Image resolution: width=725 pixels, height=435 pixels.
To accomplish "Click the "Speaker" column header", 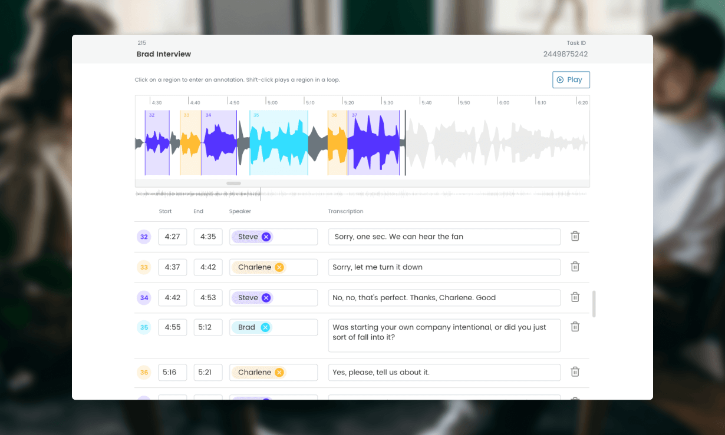I will pyautogui.click(x=240, y=211).
